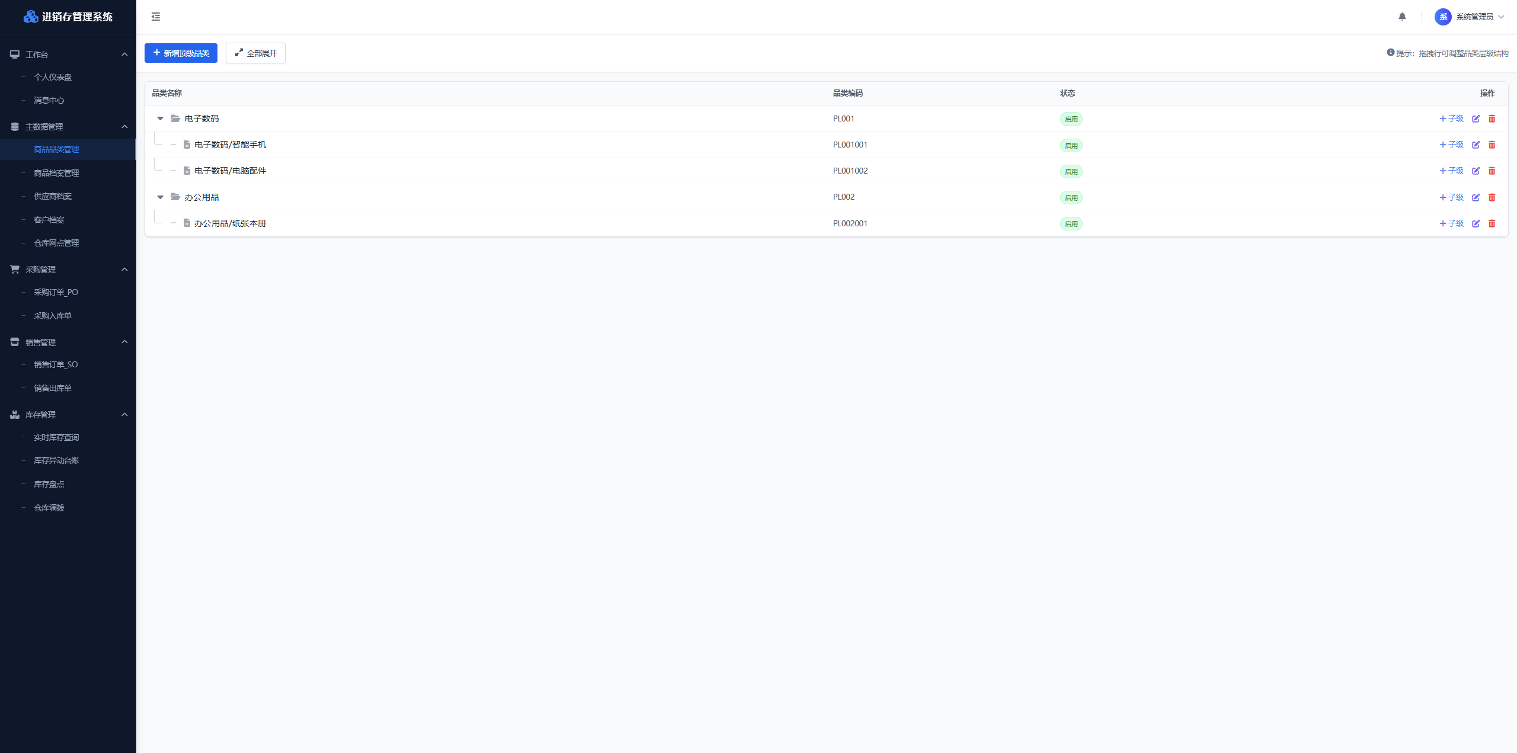Open 仓库网点管理

pyautogui.click(x=68, y=243)
